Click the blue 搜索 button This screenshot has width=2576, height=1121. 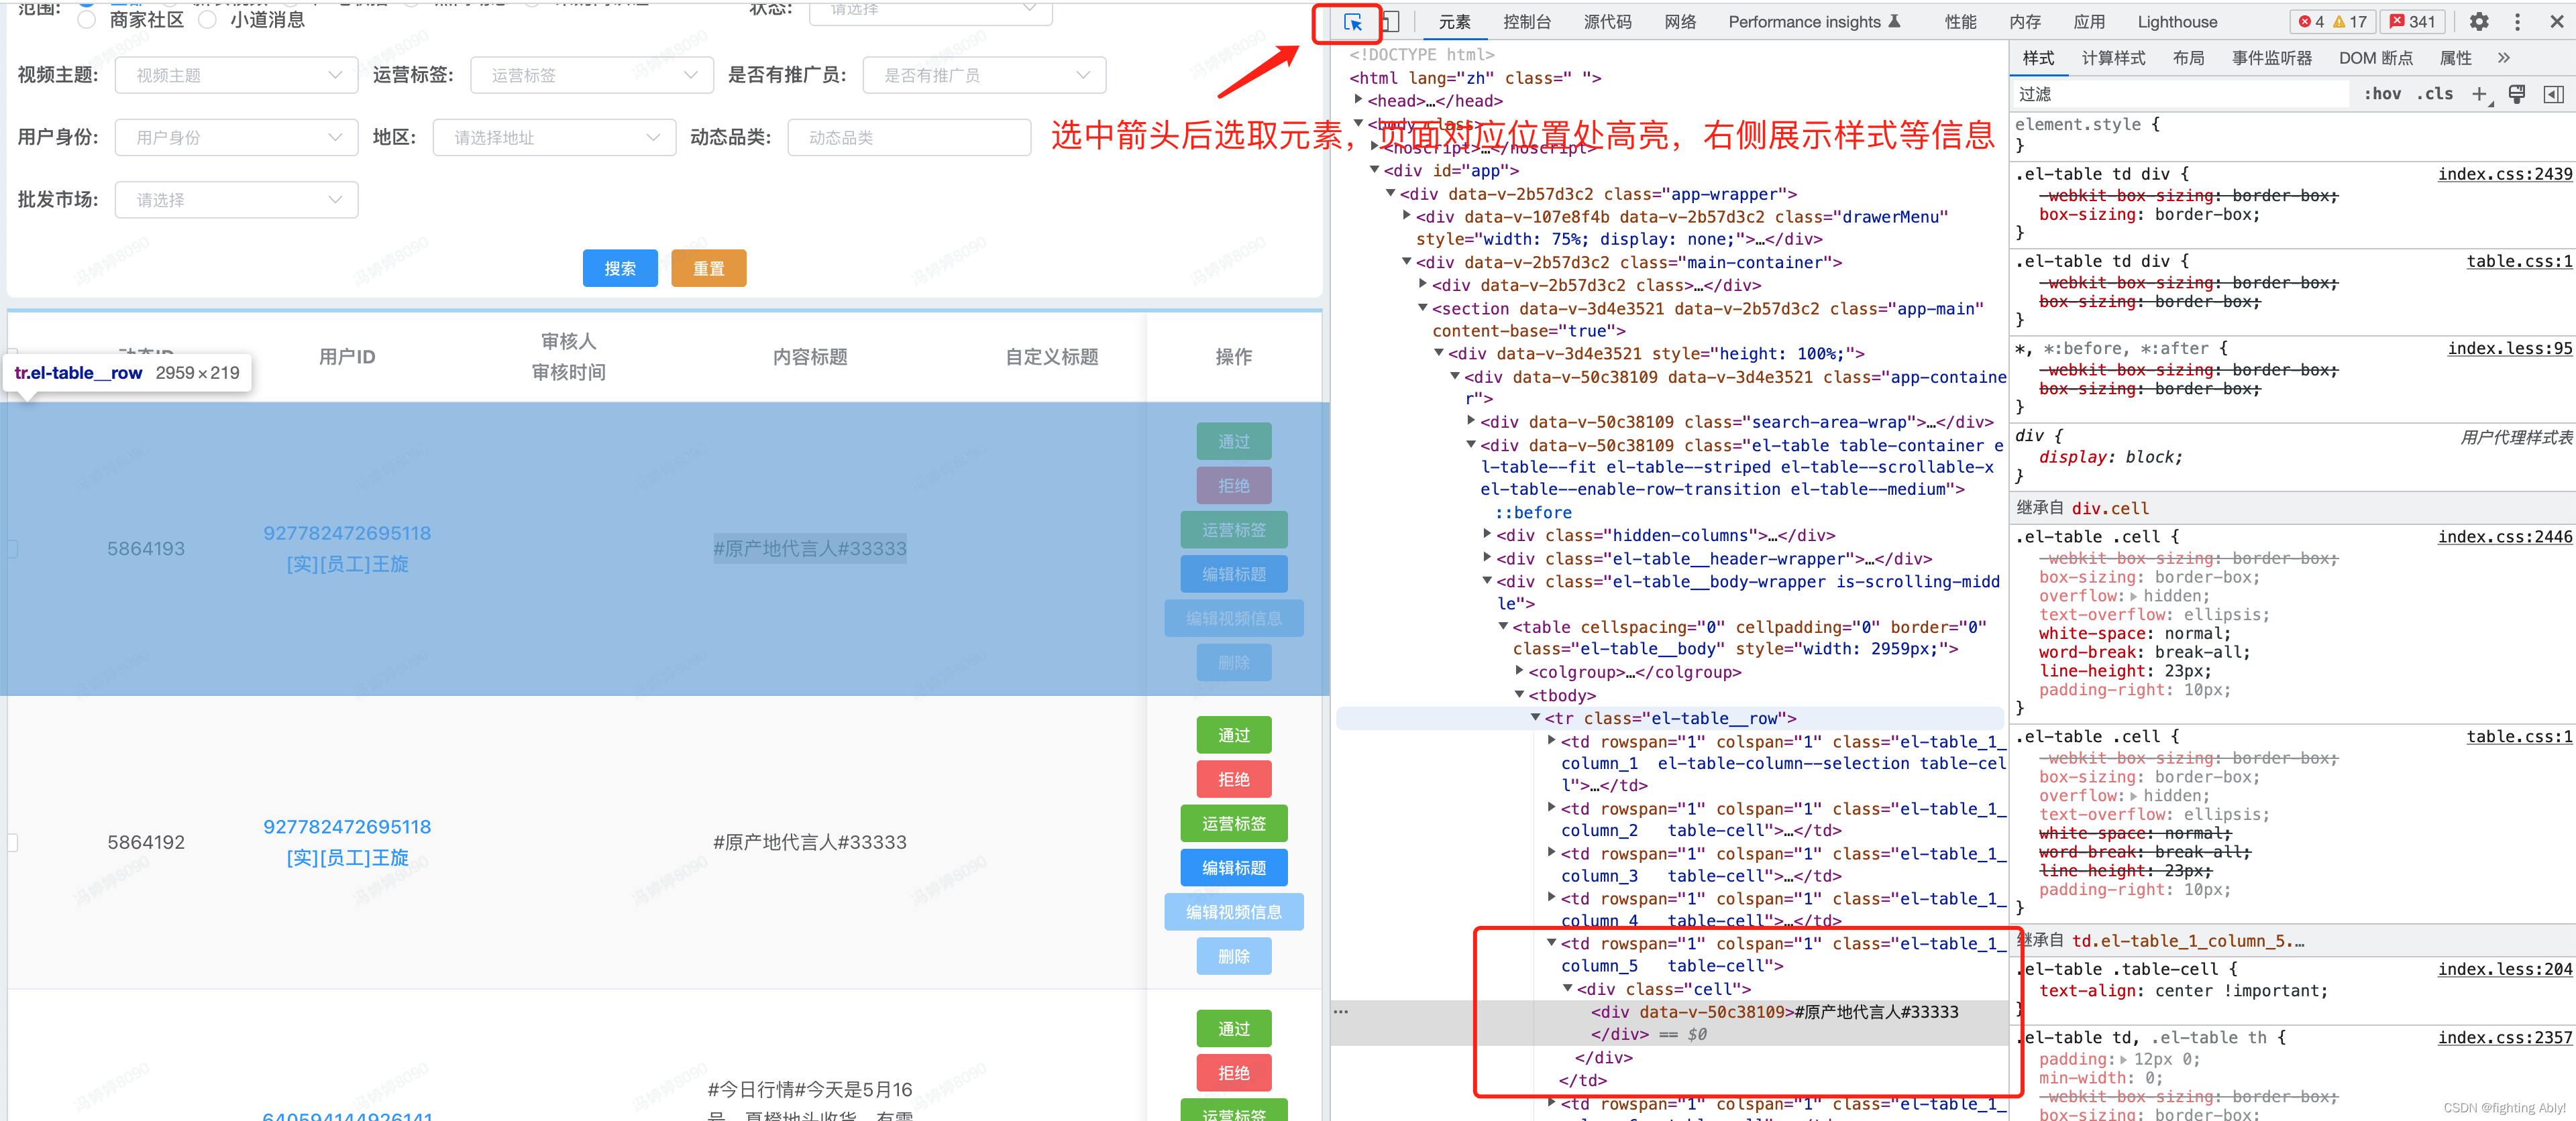pyautogui.click(x=620, y=268)
